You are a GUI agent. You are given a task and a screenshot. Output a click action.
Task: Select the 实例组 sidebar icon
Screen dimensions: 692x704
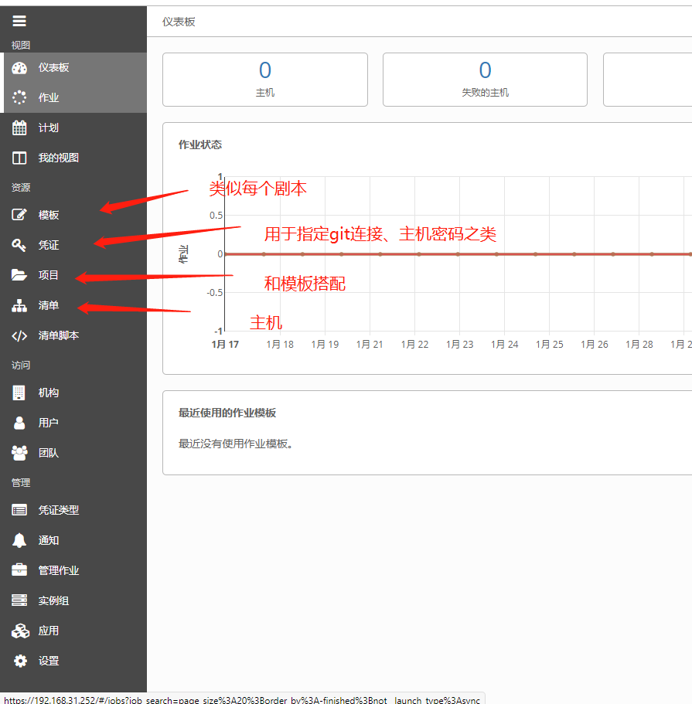pyautogui.click(x=19, y=600)
